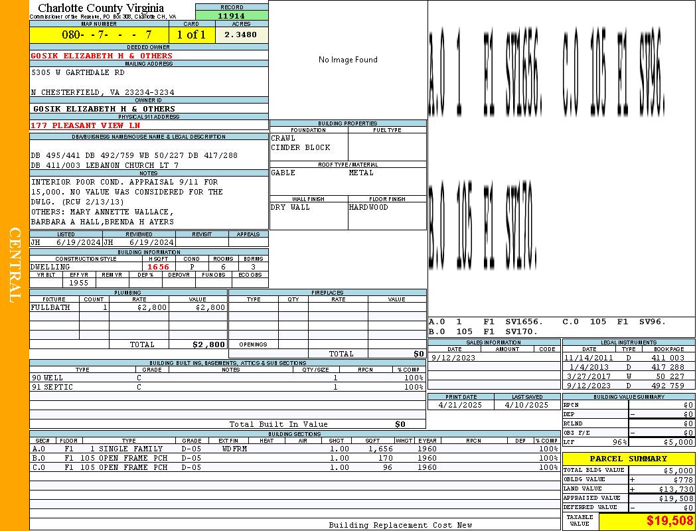697x531 pixels.
Task: Click the Charlotte County Virginia heading
Action: pyautogui.click(x=101, y=8)
